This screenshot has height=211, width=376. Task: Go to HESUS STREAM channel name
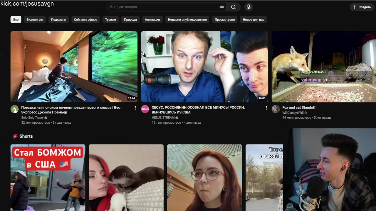[163, 118]
